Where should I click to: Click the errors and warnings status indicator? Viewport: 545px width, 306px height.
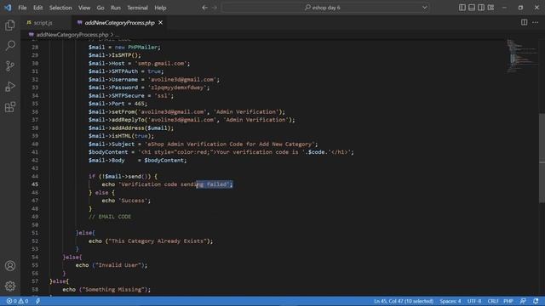tap(17, 301)
